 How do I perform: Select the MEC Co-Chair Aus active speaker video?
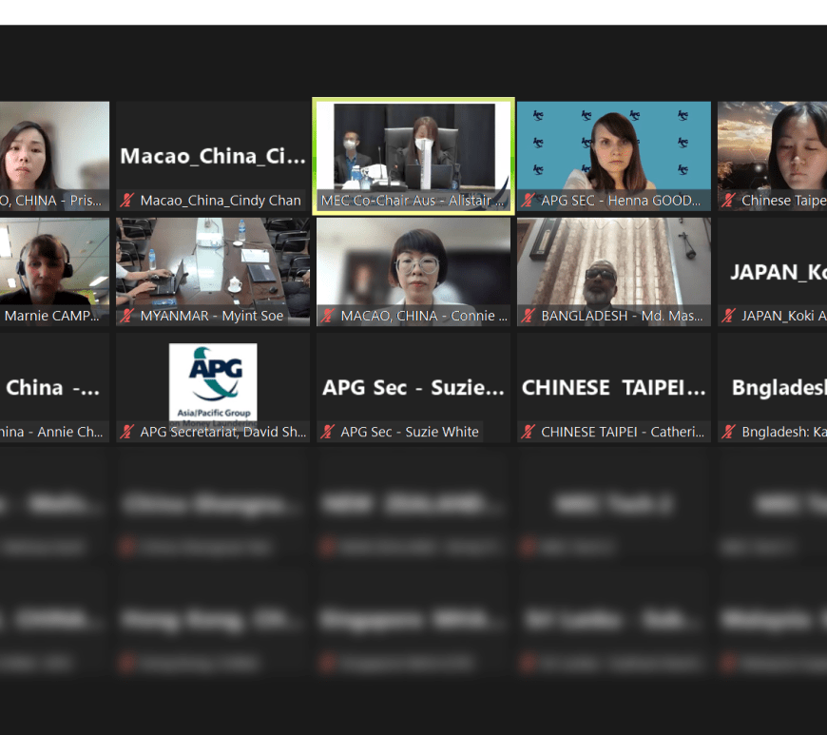point(413,147)
